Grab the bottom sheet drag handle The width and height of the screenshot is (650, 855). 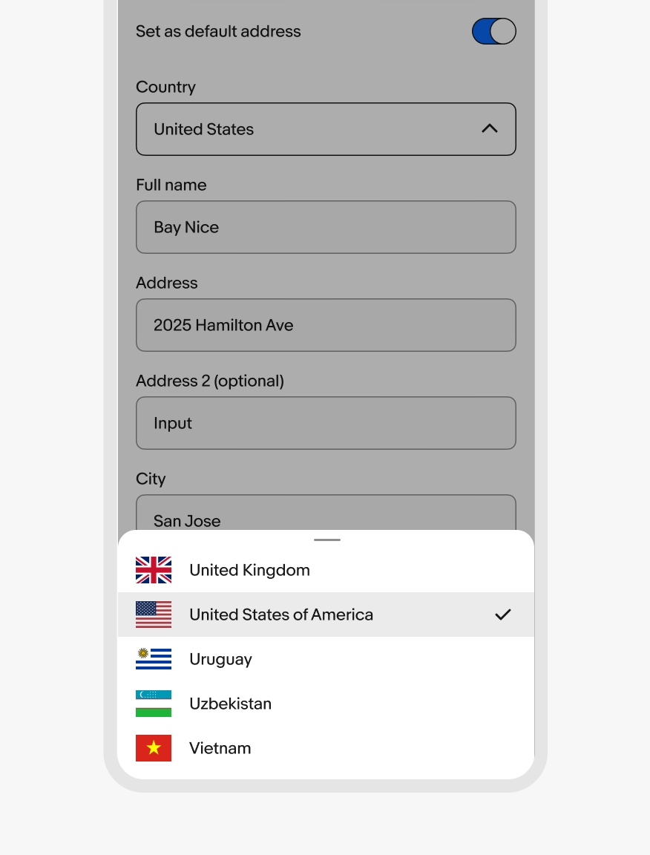pos(326,540)
